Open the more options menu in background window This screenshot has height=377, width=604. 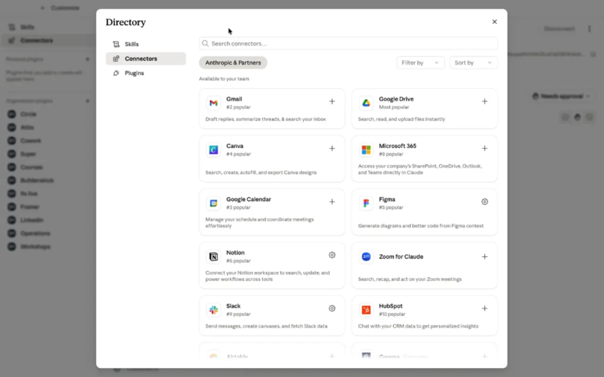point(589,29)
